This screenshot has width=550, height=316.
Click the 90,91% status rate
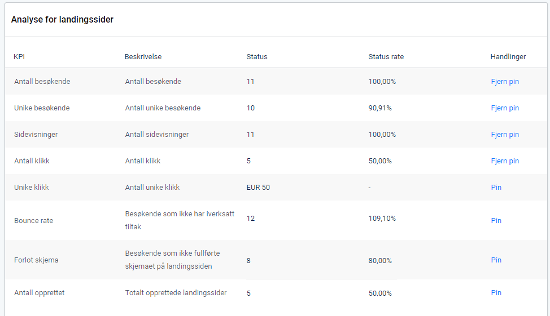[380, 108]
